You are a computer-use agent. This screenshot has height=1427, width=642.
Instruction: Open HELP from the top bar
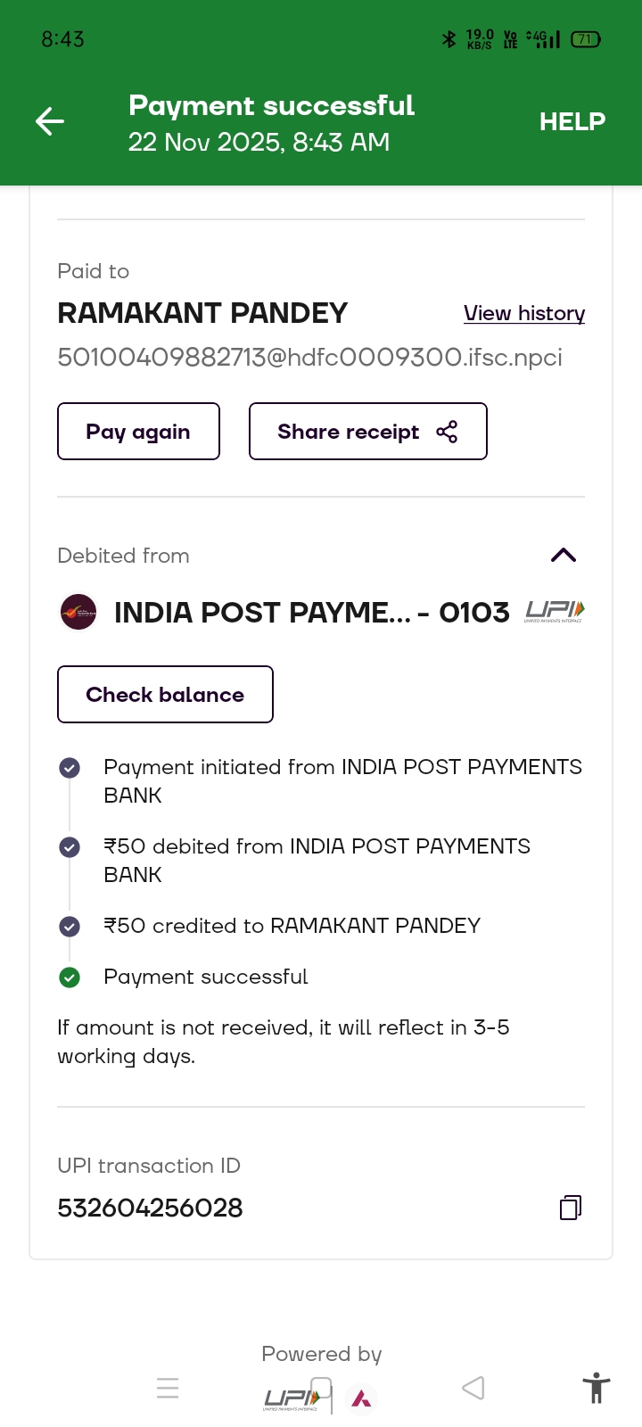point(572,121)
